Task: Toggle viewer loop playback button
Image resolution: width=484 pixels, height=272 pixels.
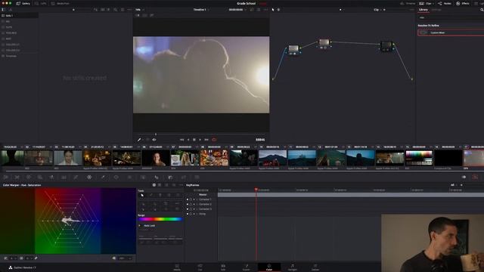Action: tap(214, 140)
